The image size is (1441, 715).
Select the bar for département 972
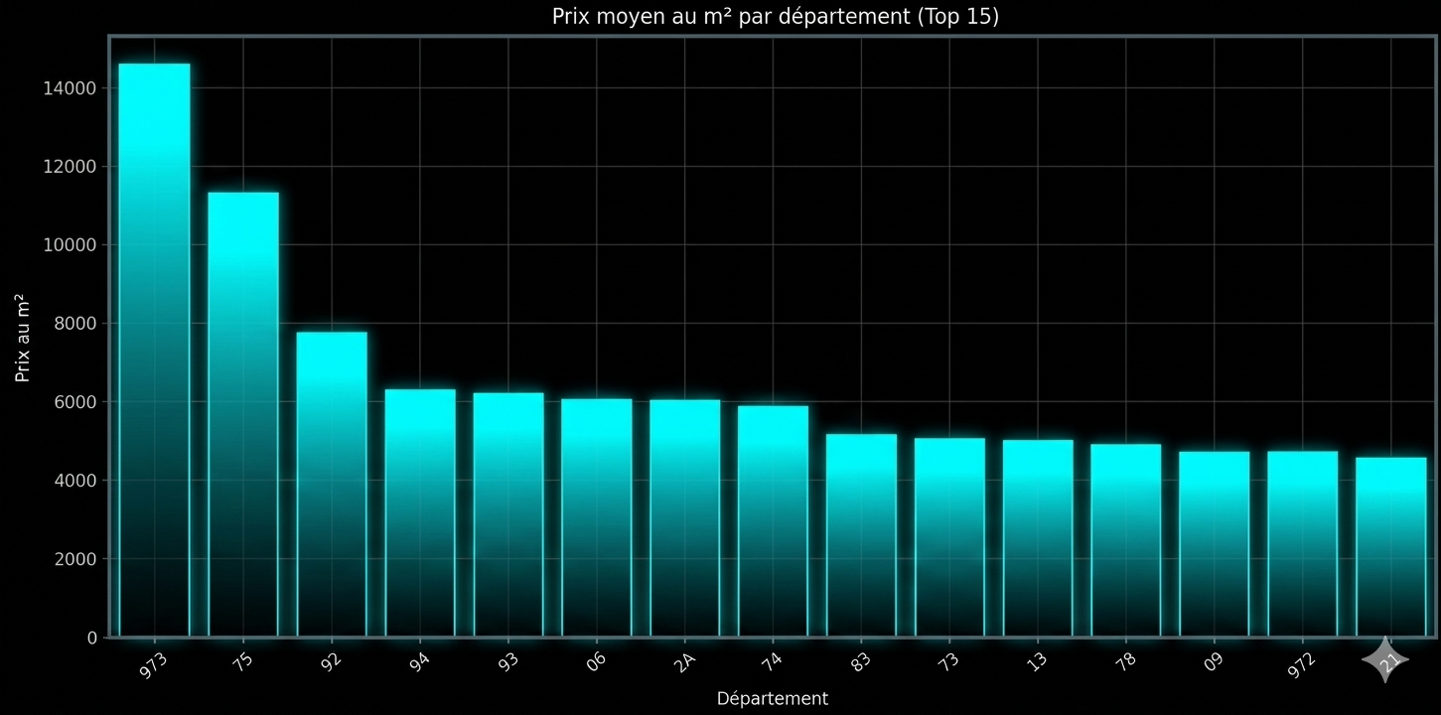click(1303, 544)
